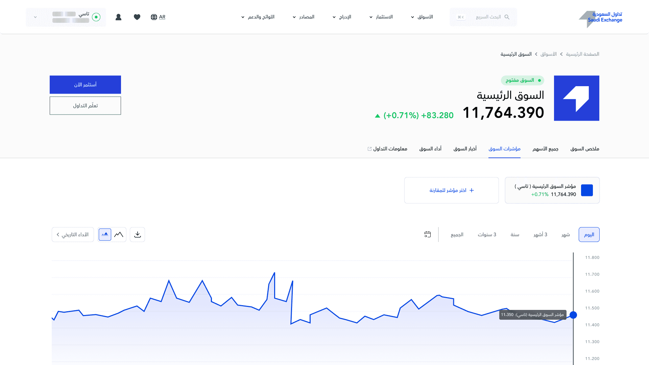Click the plus icon to compare index
This screenshot has height=365, width=649.
tap(472, 190)
